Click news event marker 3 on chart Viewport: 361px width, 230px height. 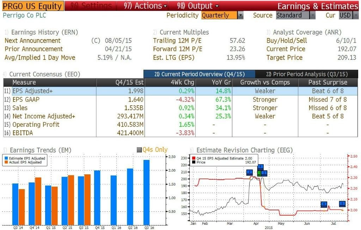click(x=264, y=173)
